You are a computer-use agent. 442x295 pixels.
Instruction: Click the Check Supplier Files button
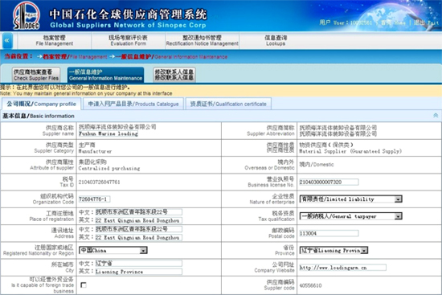(36, 75)
